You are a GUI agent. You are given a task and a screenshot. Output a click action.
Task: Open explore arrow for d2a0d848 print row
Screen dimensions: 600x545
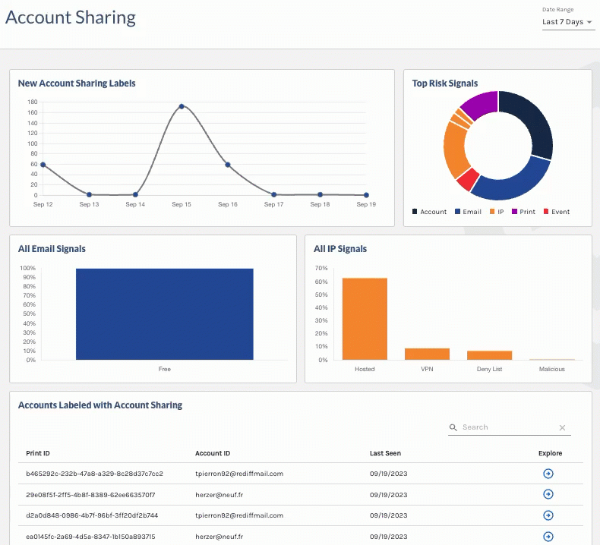[548, 515]
